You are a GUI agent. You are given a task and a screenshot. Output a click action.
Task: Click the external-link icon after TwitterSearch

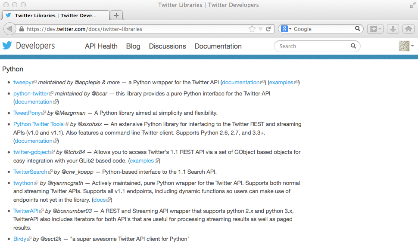(50, 172)
